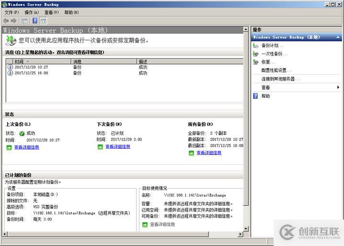Click the 已计划 next backup status text

(117, 133)
